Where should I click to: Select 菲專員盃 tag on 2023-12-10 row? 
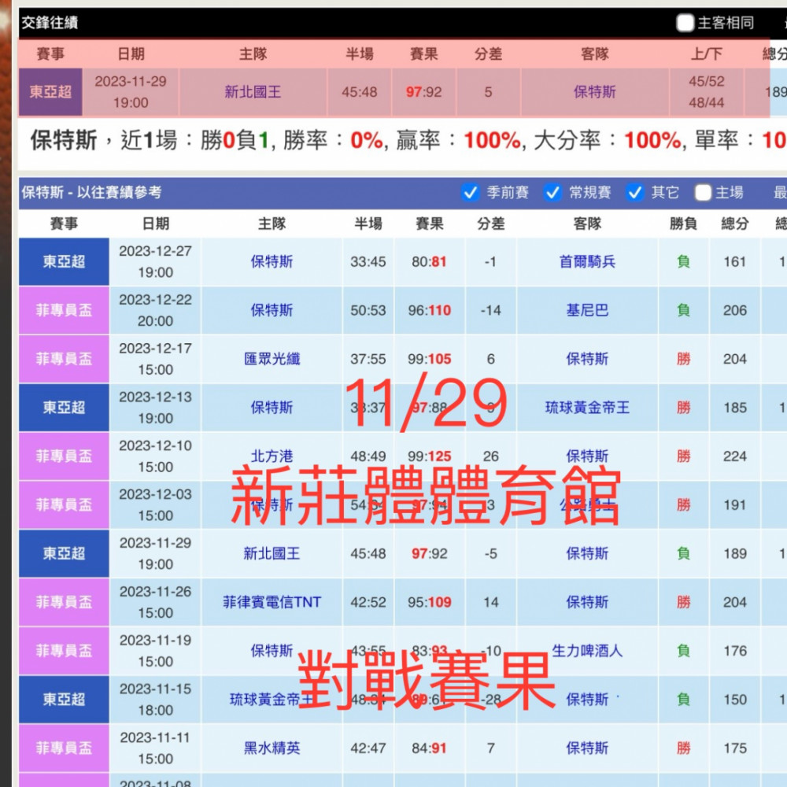[64, 456]
